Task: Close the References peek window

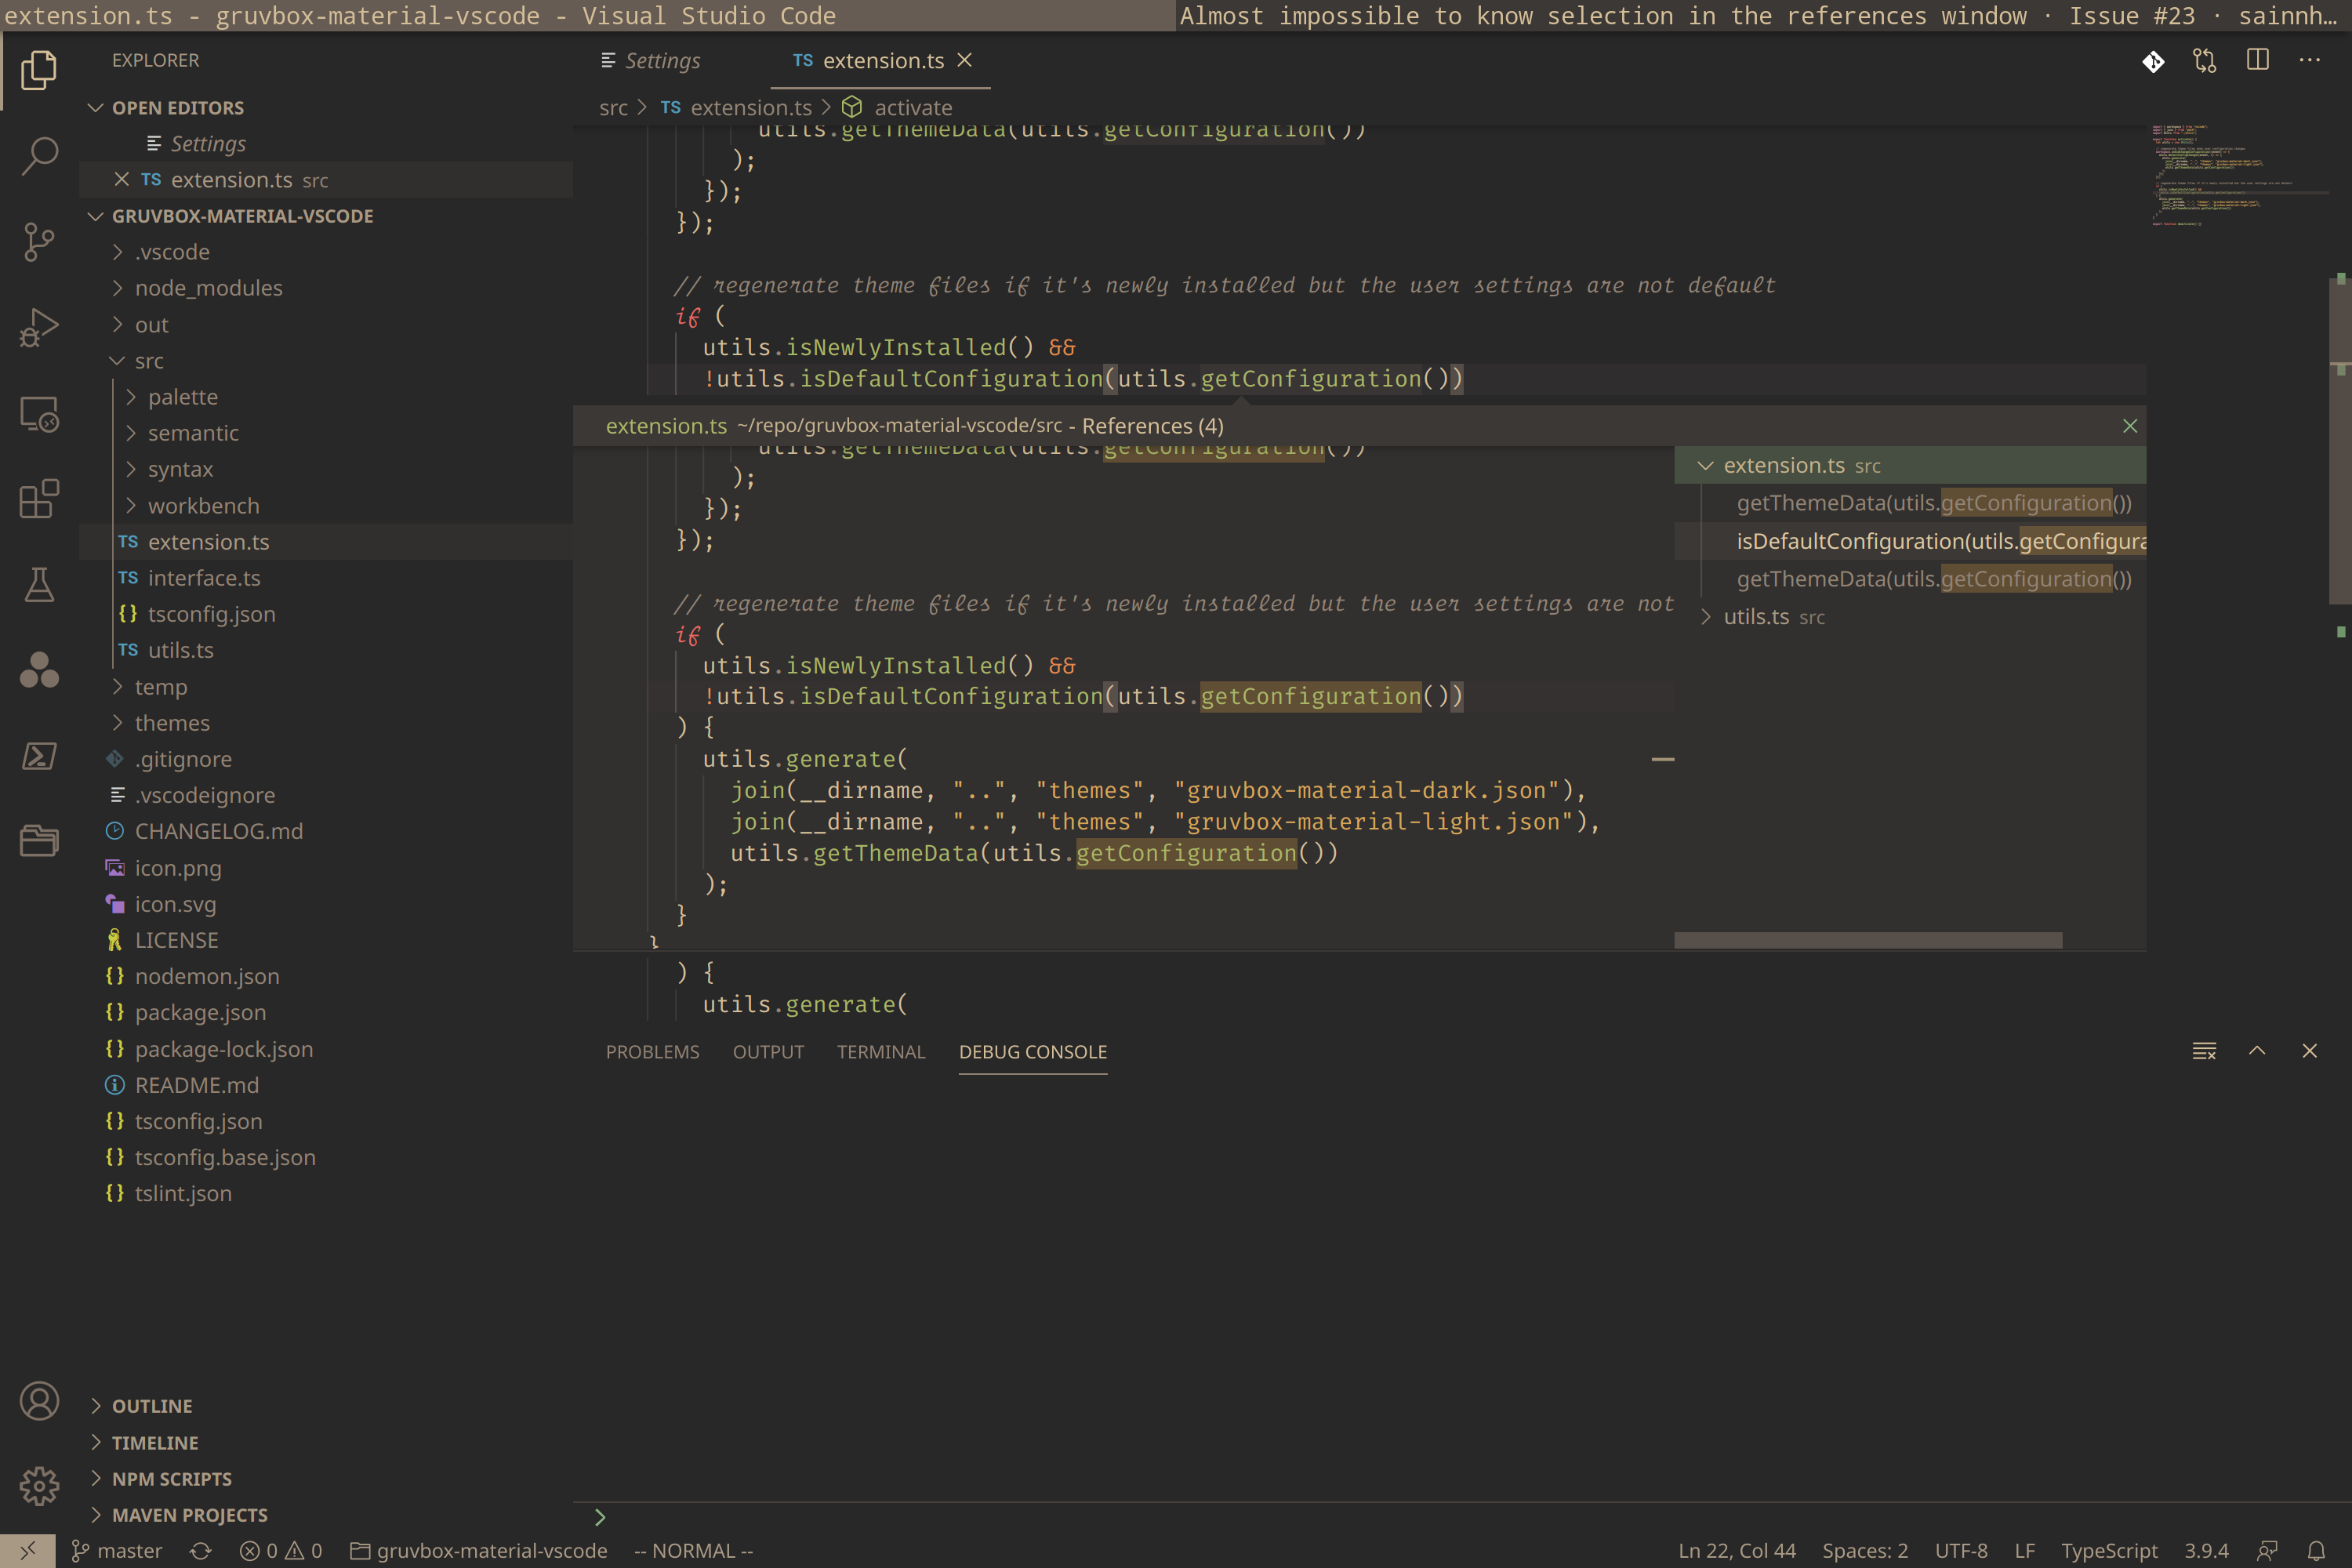Action: click(2129, 425)
